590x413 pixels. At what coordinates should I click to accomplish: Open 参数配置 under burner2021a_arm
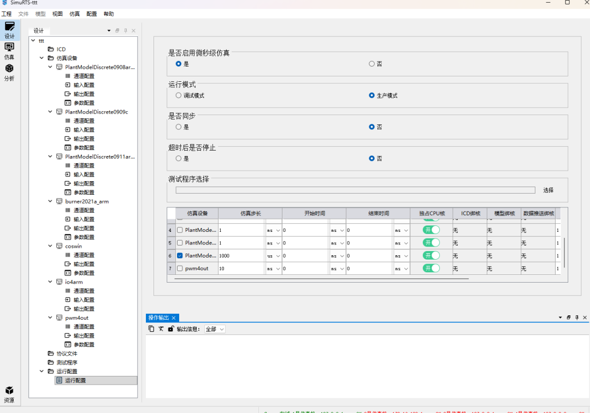point(84,237)
